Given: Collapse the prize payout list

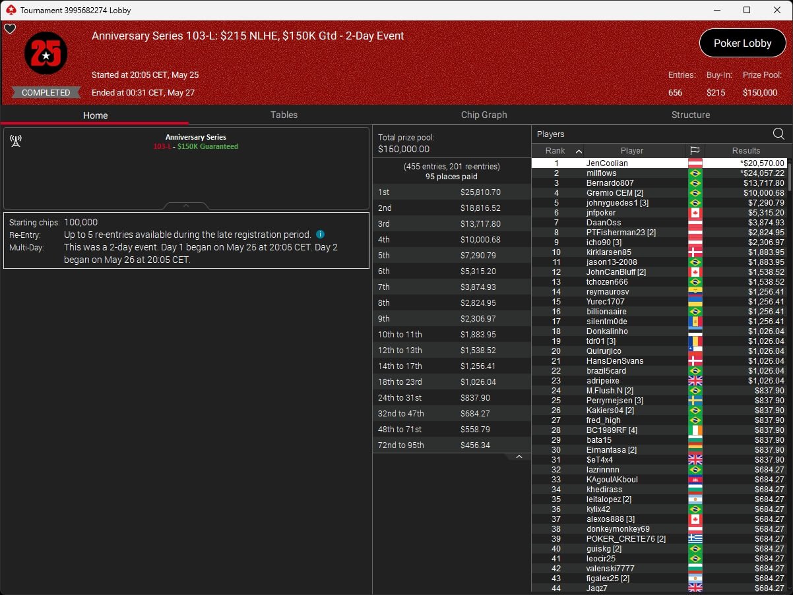Looking at the screenshot, I should (519, 457).
